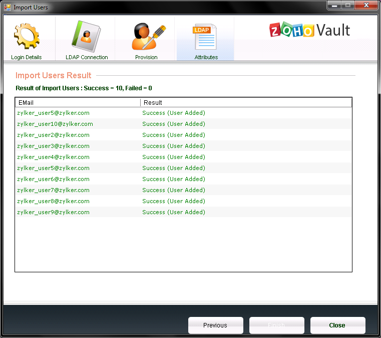Click the Import Users title bar icon
This screenshot has width=381, height=338.
pos(7,7)
